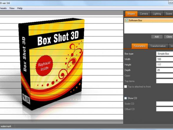Click the Top items field
The height and width of the screenshot is (130, 173).
point(164,81)
